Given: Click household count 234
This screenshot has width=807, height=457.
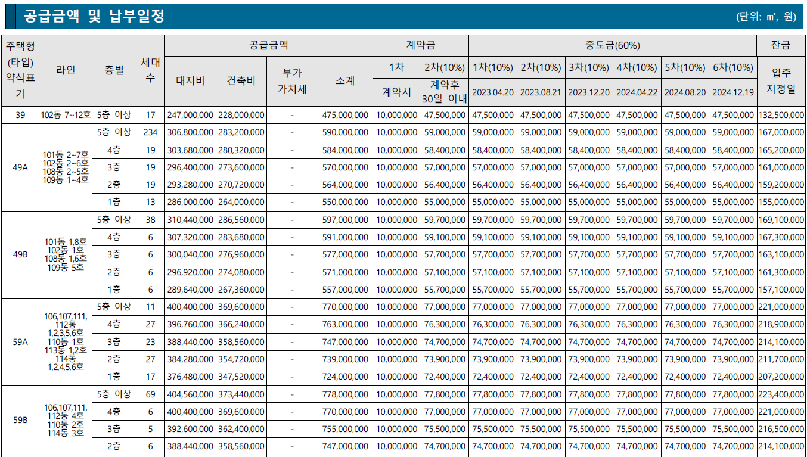Looking at the screenshot, I should tap(151, 132).
